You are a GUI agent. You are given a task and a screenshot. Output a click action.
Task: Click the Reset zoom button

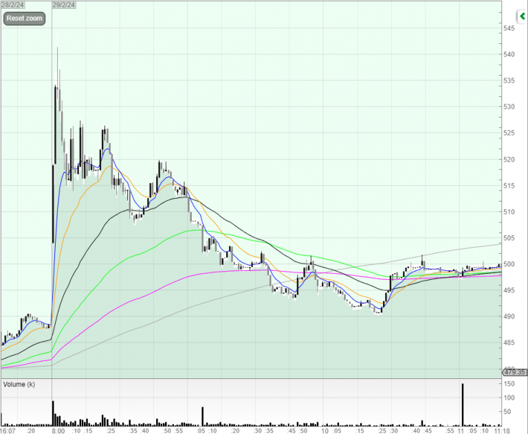(24, 19)
